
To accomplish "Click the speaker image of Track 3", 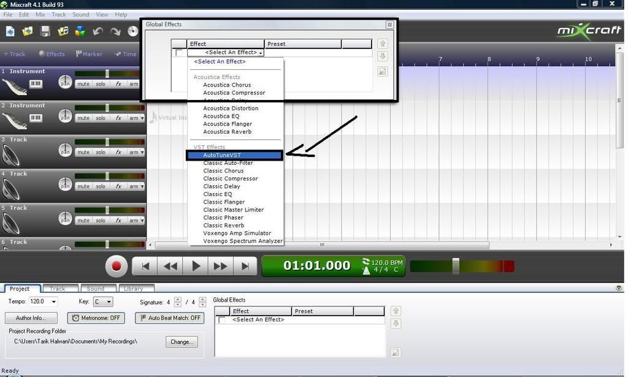I will pos(11,155).
